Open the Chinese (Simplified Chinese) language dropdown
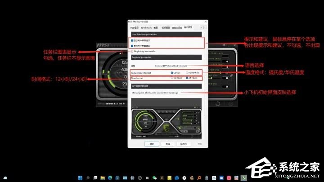 pos(171,66)
